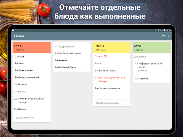Open the three-dot overflow menu
Screen dimensions: 183x137
pyautogui.click(x=169, y=36)
